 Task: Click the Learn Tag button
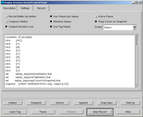click(x=15, y=112)
